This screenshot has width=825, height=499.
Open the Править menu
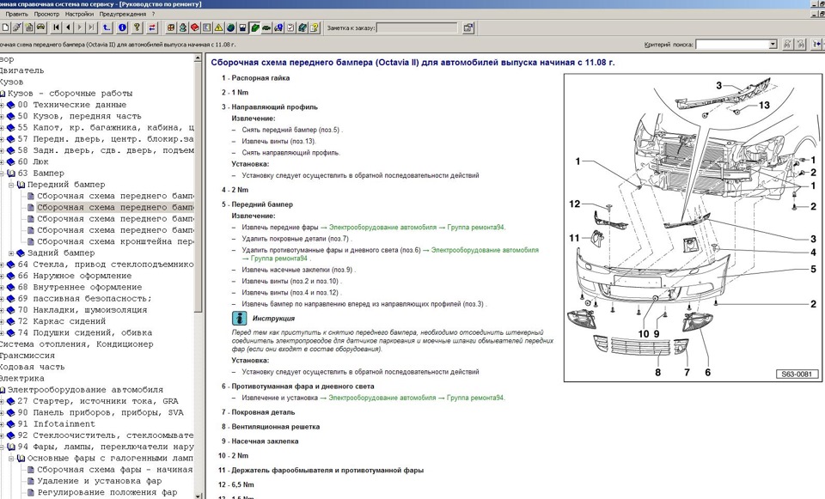[17, 15]
